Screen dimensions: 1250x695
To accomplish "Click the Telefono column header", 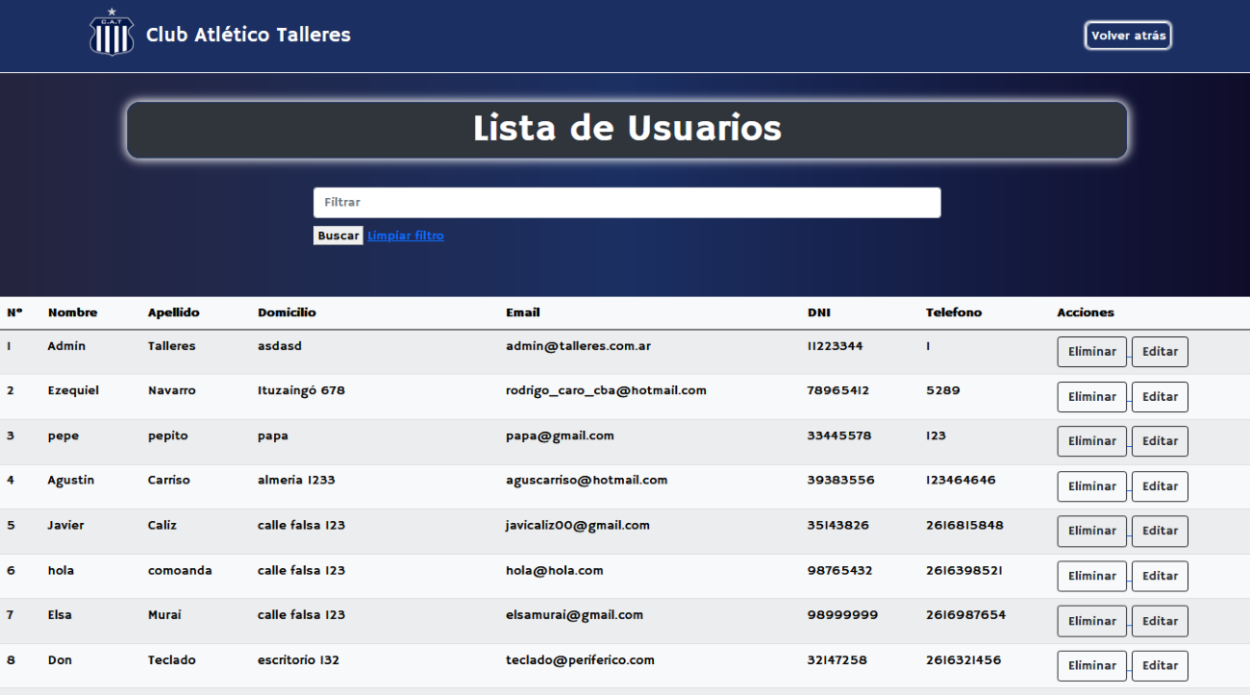I will tap(954, 312).
